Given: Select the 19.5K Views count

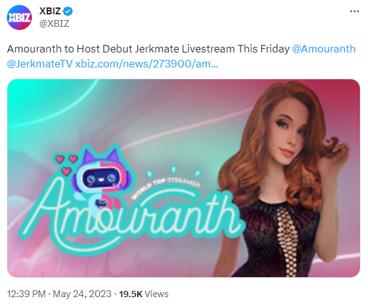Looking at the screenshot, I should tap(144, 294).
